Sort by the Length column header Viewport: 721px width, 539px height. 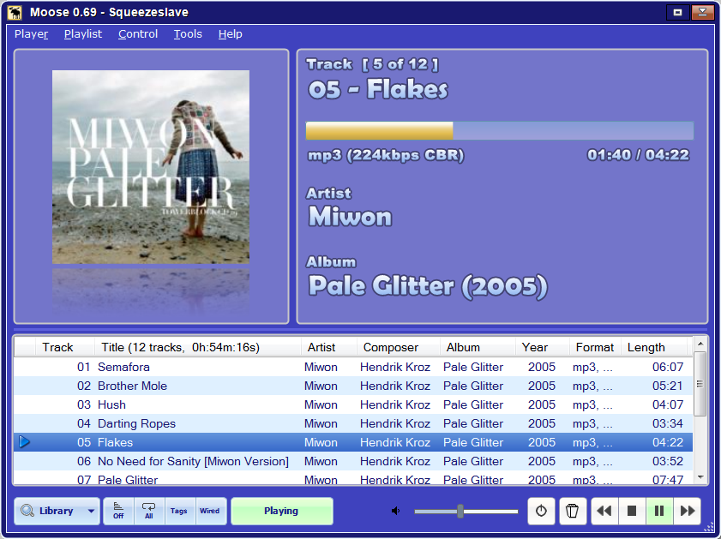coord(654,347)
